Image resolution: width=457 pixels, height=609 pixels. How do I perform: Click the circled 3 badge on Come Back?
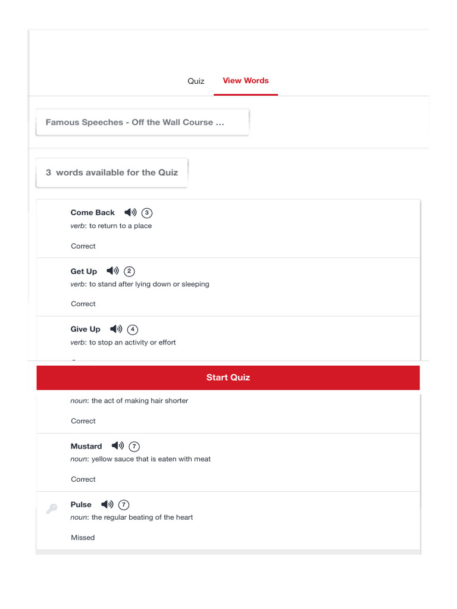click(148, 213)
